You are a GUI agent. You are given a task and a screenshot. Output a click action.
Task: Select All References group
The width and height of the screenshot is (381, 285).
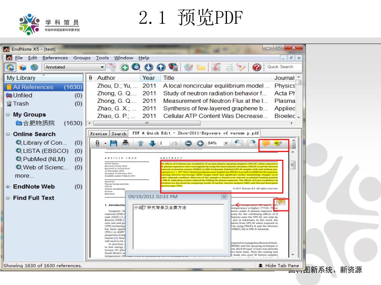44,87
